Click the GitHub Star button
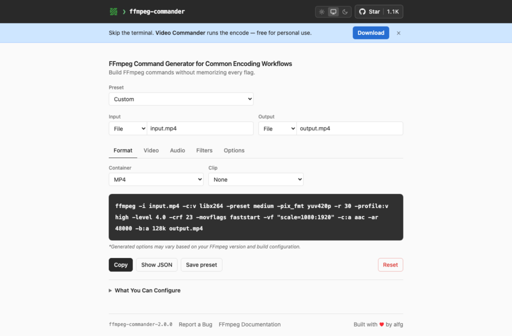This screenshot has width=512, height=336. point(379,12)
